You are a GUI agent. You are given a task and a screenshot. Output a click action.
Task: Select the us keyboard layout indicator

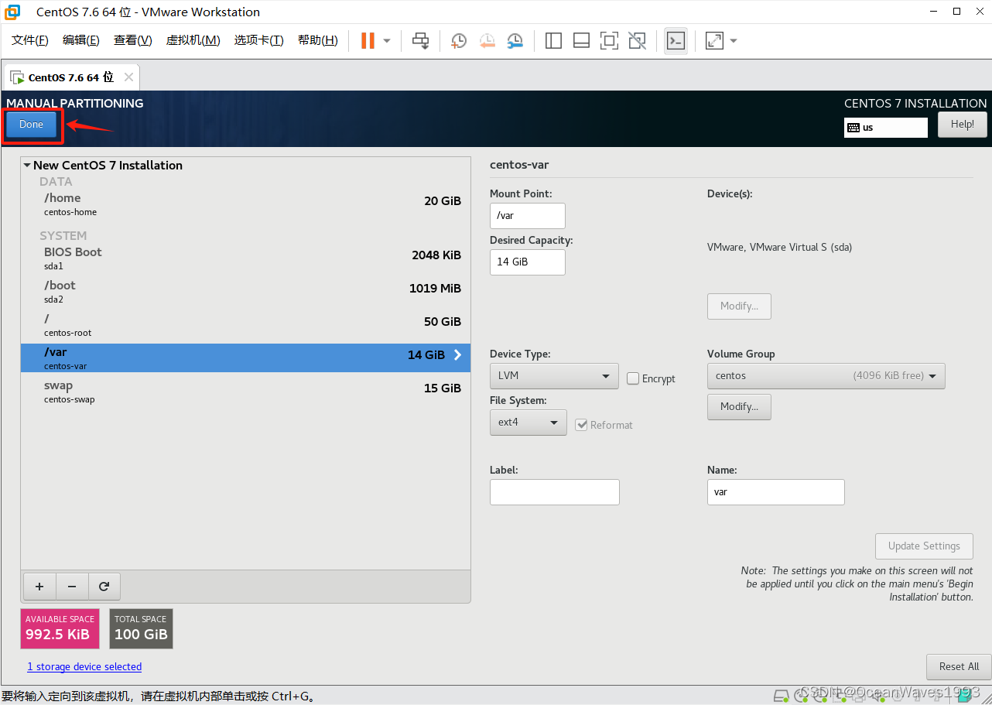(x=886, y=128)
